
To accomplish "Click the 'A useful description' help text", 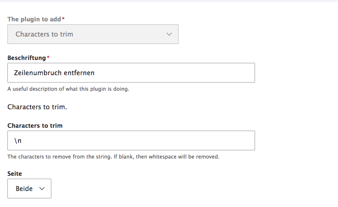I will click(x=68, y=89).
